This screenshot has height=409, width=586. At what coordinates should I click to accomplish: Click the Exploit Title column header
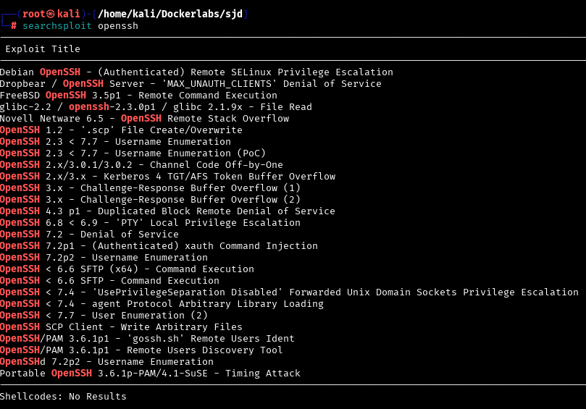tap(43, 49)
